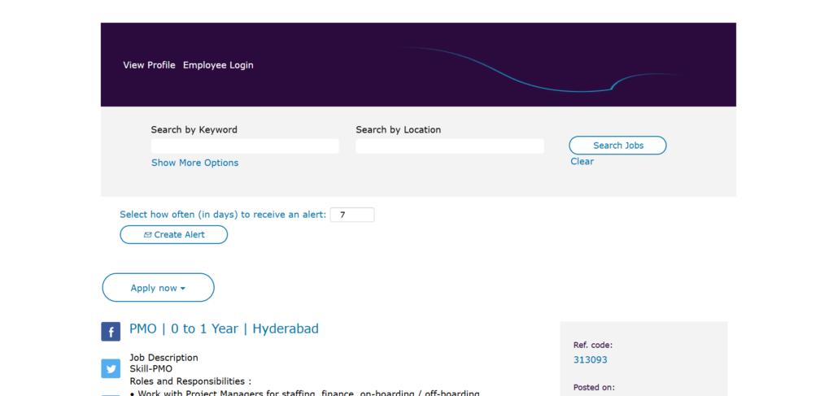Open the View Profile menu item

click(x=149, y=65)
